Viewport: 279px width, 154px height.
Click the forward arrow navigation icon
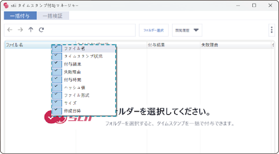(20, 30)
